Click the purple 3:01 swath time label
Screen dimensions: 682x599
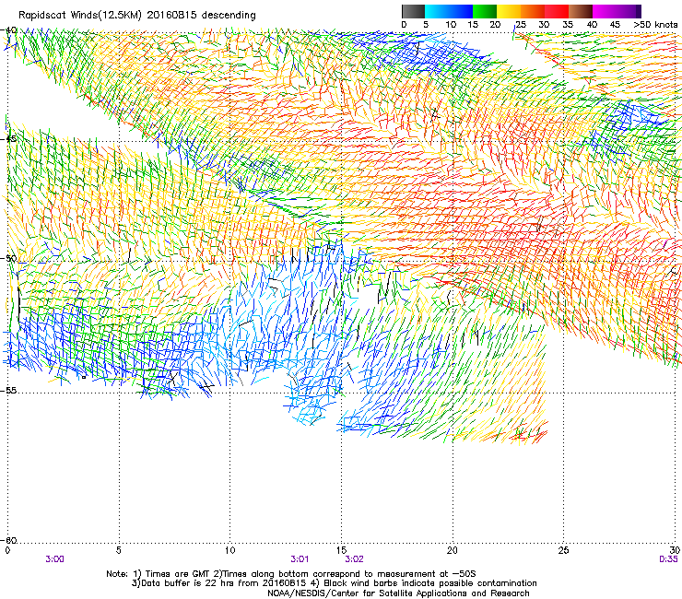click(x=300, y=559)
